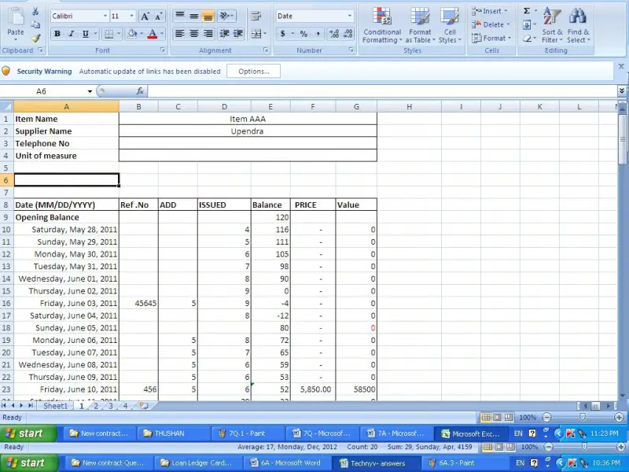The image size is (629, 472).
Task: Open 7Q.1 - Paint from taskbar
Action: coord(248,433)
